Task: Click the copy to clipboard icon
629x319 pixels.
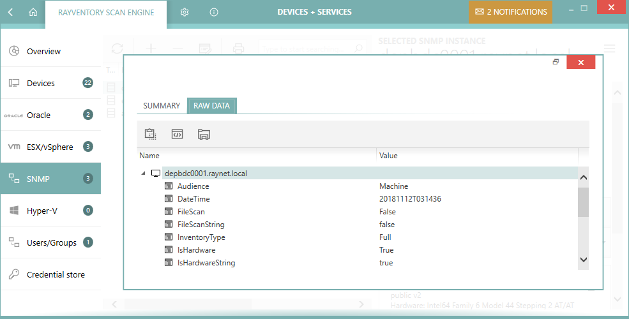Action: (151, 134)
